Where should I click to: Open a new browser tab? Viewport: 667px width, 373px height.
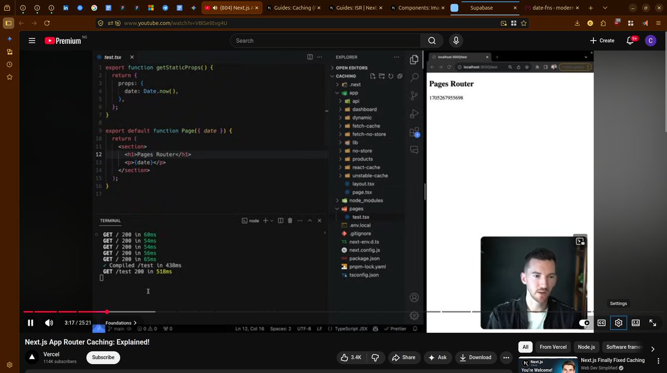(590, 8)
